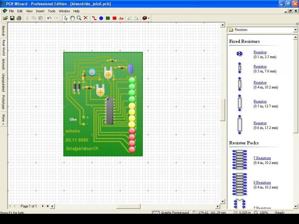Expand the More views arrow
This screenshot has width=299, height=224.
tap(3, 119)
